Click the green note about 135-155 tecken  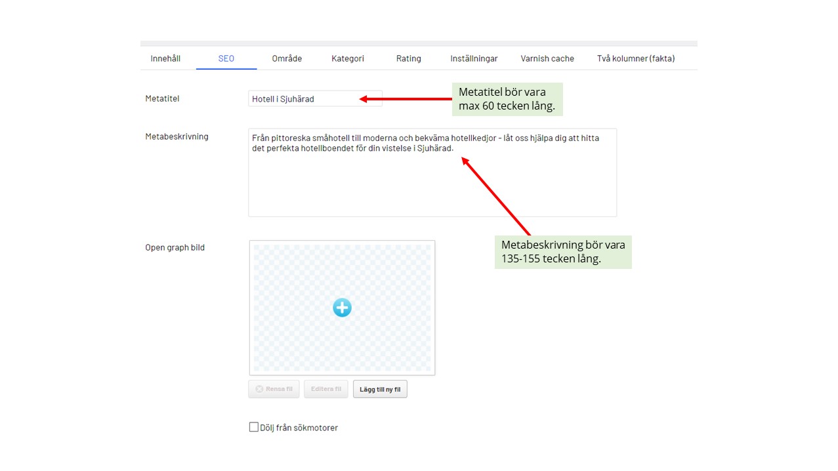click(562, 252)
